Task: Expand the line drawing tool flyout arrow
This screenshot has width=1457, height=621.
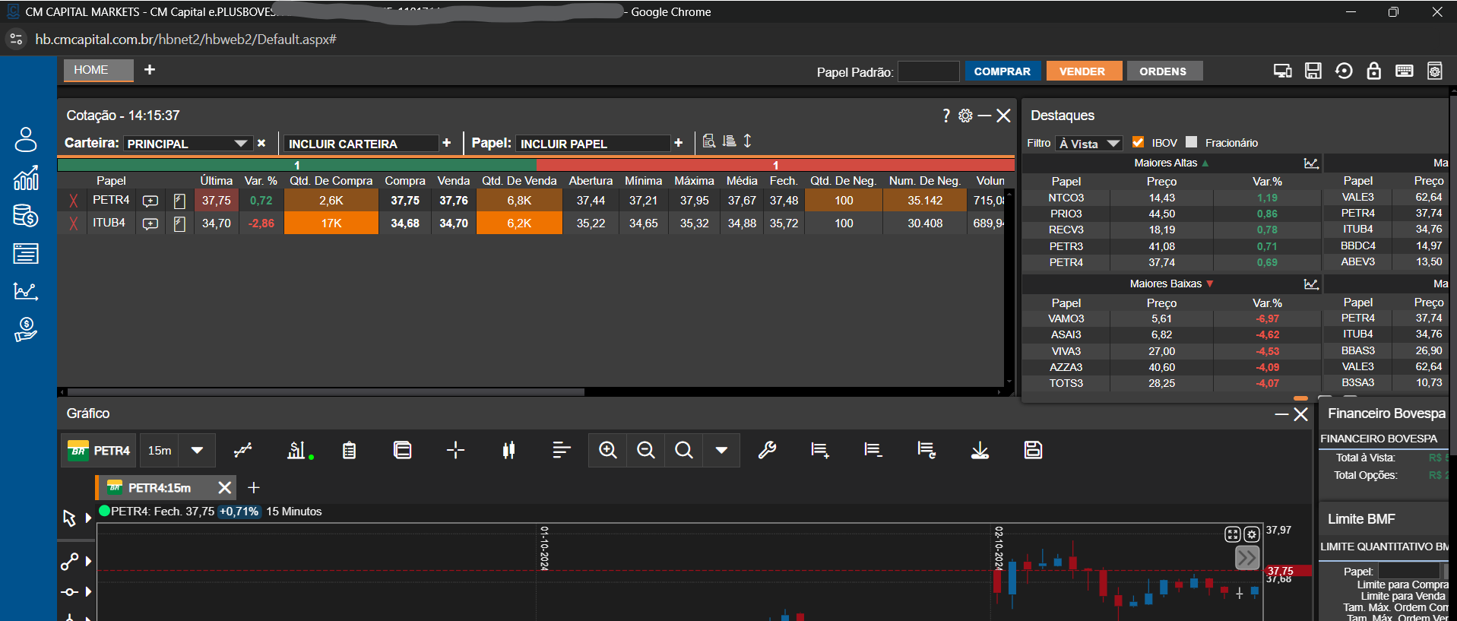Action: tap(88, 562)
